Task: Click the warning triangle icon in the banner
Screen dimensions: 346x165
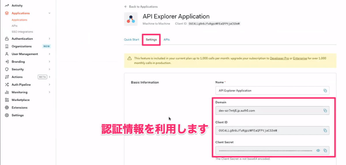Action: [129, 58]
